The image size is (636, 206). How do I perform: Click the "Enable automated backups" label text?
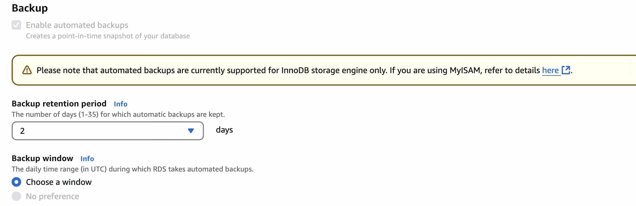click(x=77, y=25)
